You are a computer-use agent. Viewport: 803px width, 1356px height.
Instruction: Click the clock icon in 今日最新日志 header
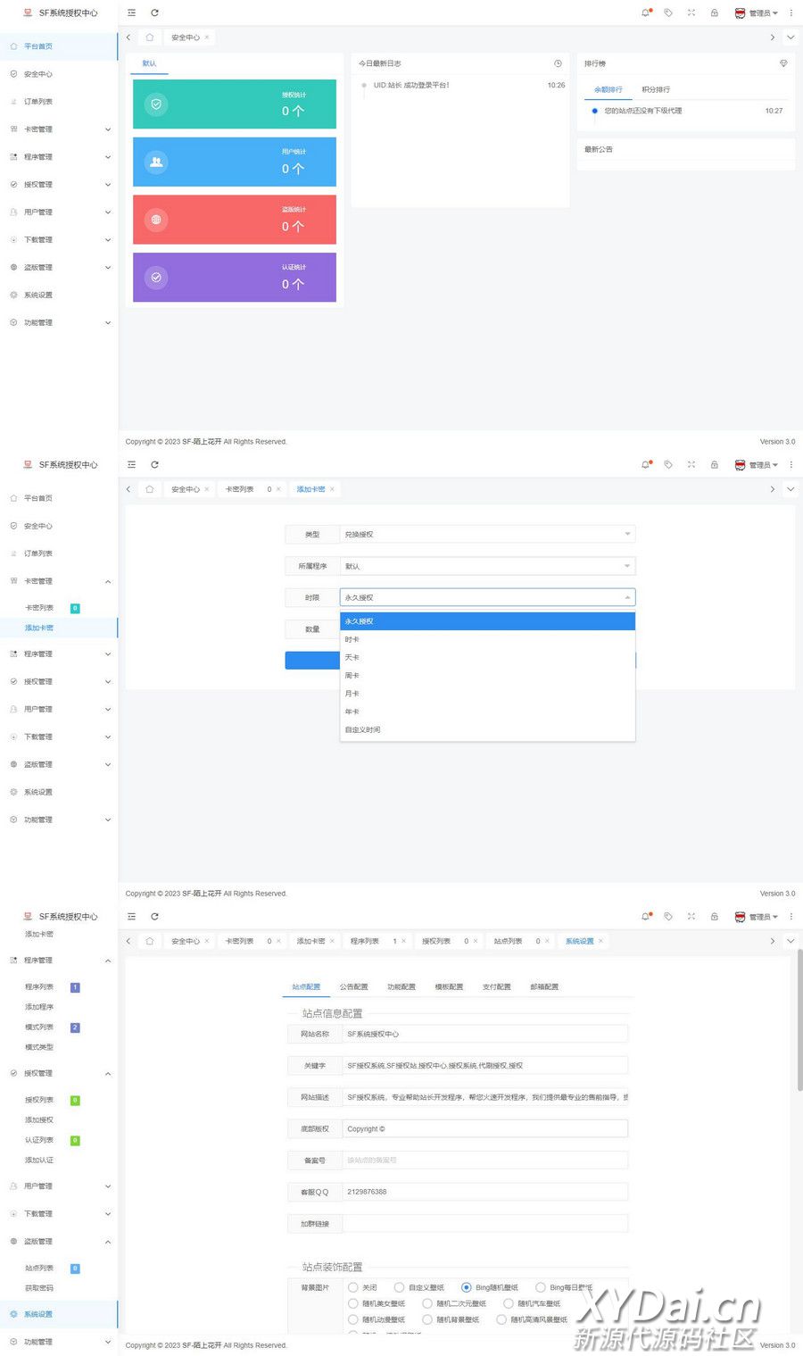[x=558, y=63]
